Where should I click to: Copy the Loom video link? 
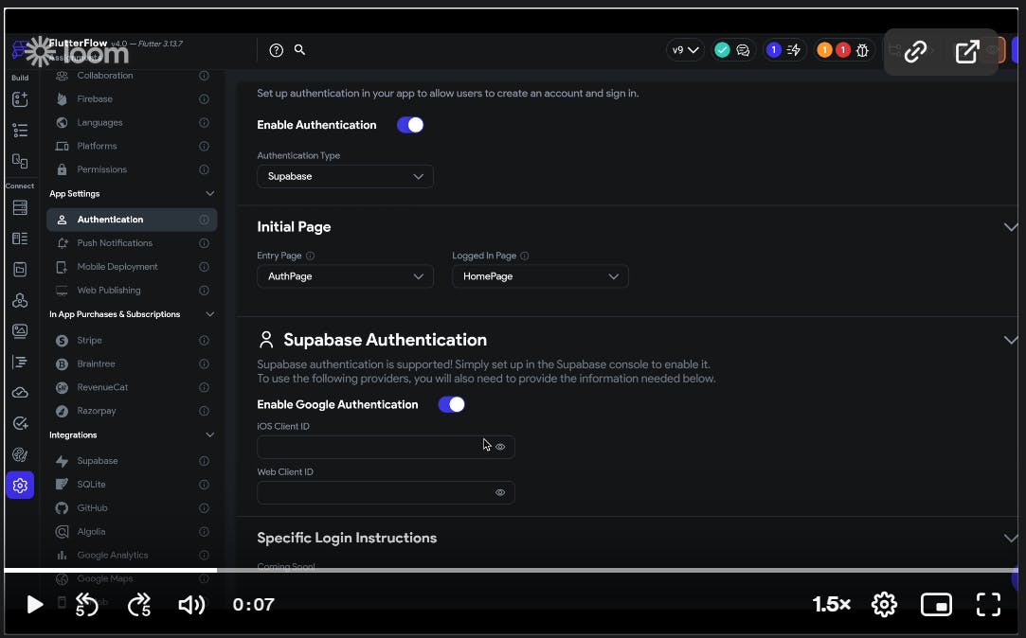point(915,52)
